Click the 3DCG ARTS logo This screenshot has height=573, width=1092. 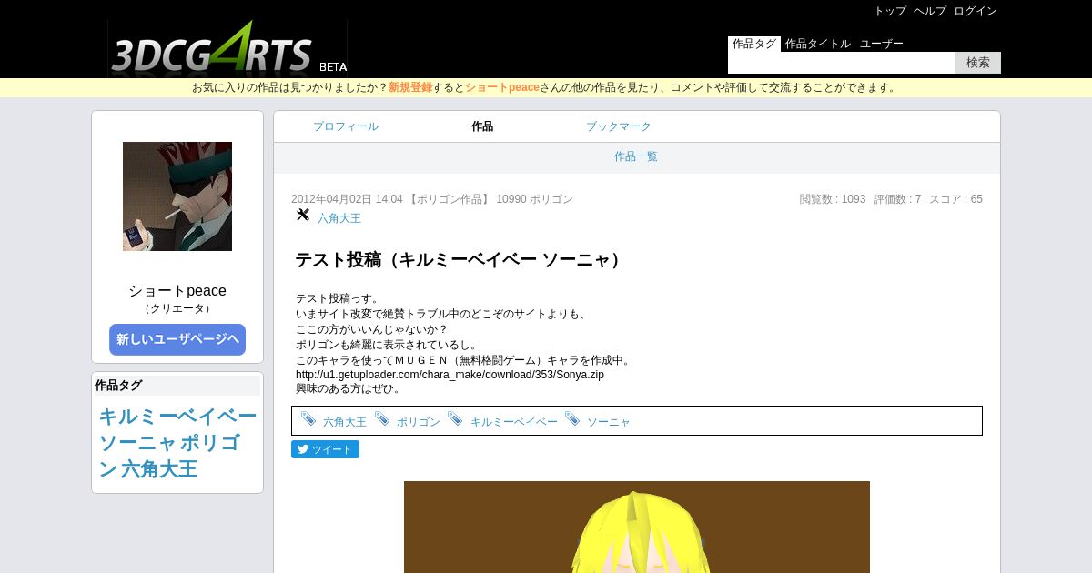[x=227, y=48]
